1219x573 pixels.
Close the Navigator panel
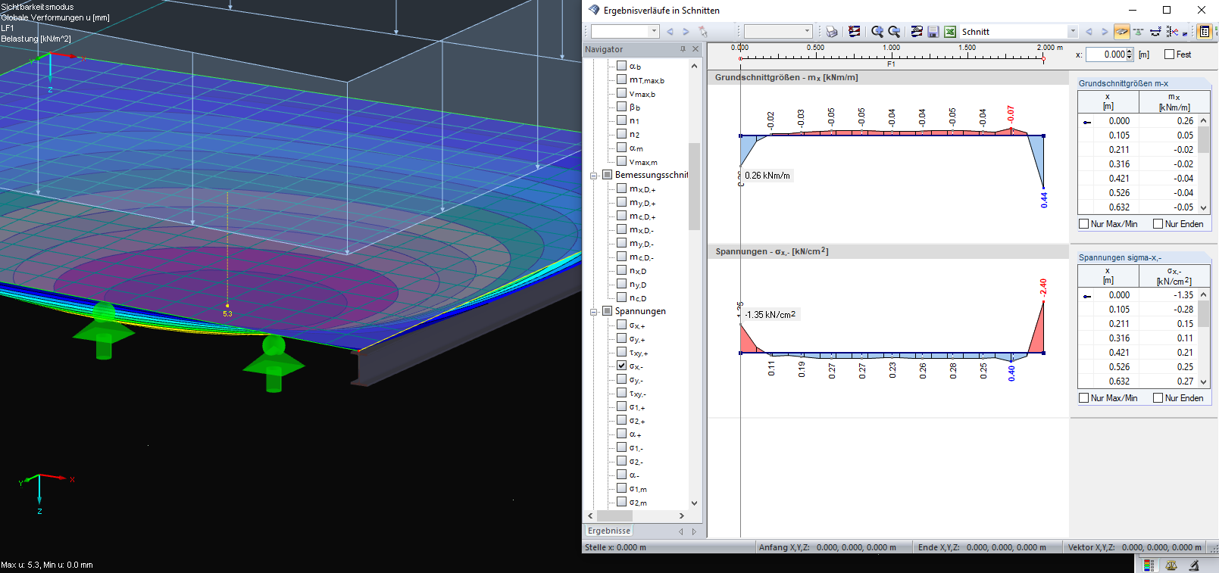[x=695, y=49]
